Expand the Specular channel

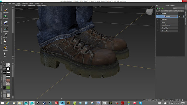coord(161,19)
